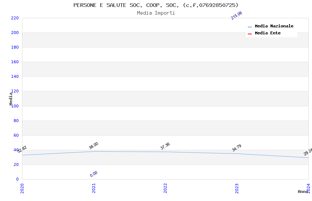Click the 140 y-axis tick label
312x201 pixels.
pos(15,76)
